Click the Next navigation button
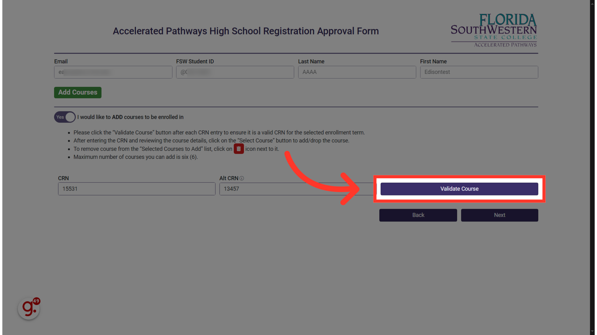Screen dimensions: 597x335 [x=499, y=215]
